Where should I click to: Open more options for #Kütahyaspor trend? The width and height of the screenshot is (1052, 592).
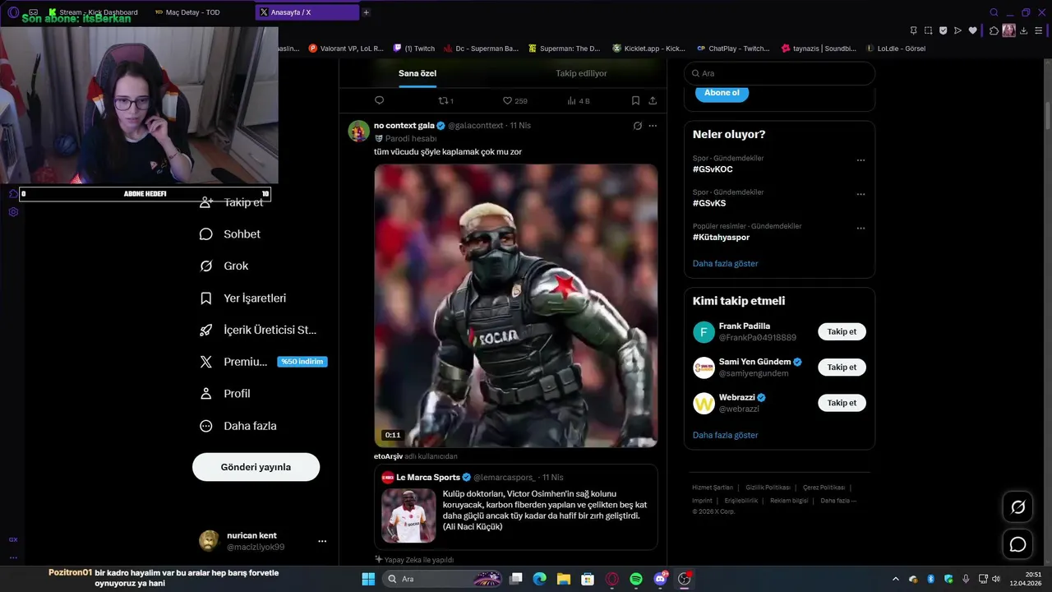click(x=861, y=228)
